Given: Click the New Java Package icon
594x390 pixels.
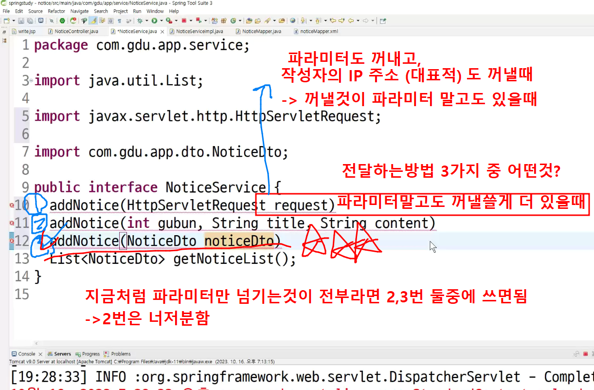Looking at the screenshot, I should tap(224, 21).
